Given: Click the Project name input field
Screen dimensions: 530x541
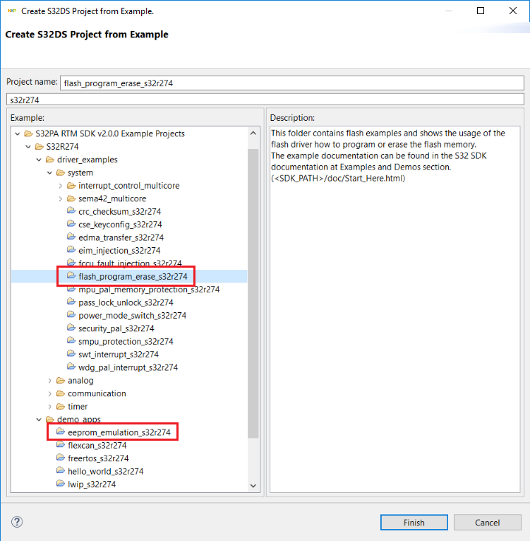Looking at the screenshot, I should tap(291, 83).
